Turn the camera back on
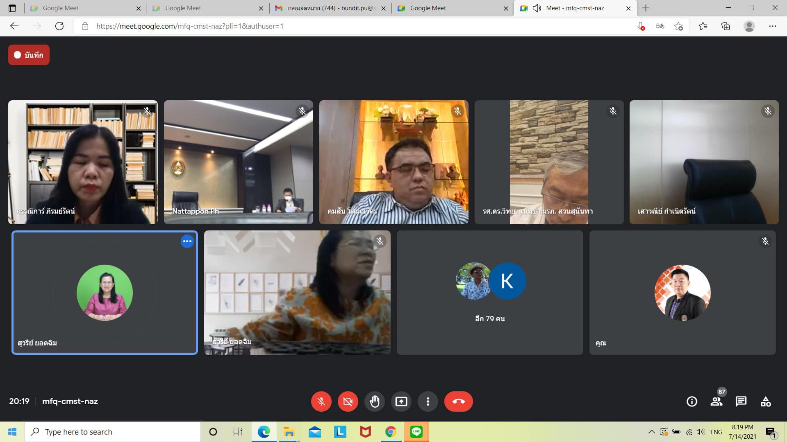The image size is (787, 442). 348,401
